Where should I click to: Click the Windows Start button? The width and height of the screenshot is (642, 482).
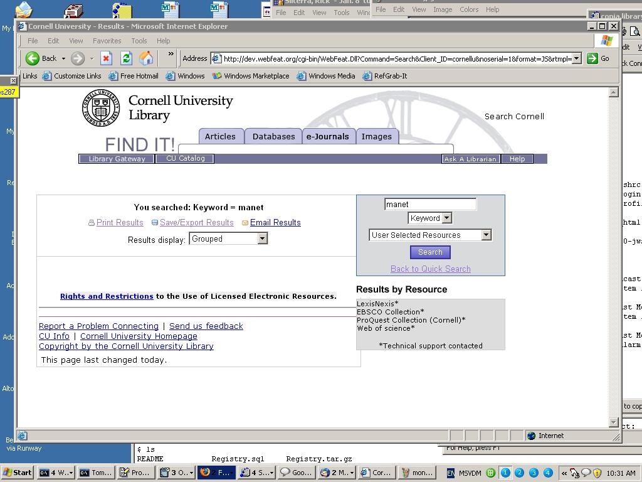[x=18, y=473]
